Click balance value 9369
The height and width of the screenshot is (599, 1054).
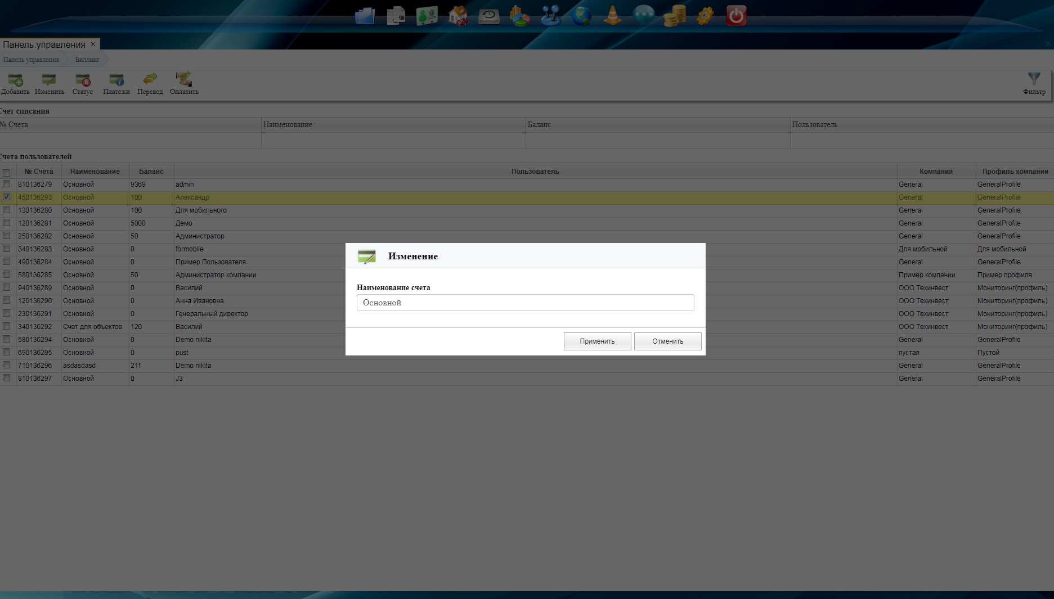point(138,184)
